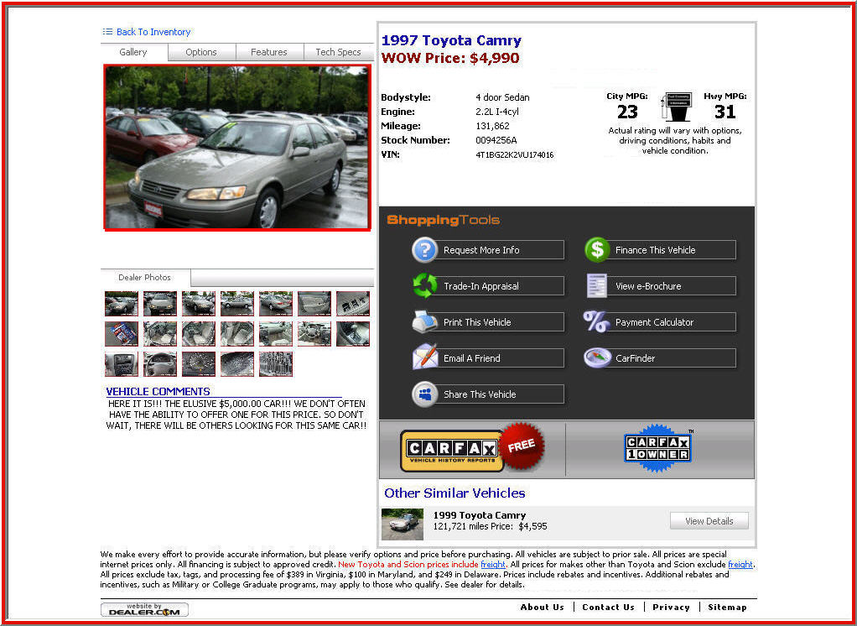Click the '121,721 miles Price: $4,595' text
857x626 pixels.
click(x=490, y=526)
